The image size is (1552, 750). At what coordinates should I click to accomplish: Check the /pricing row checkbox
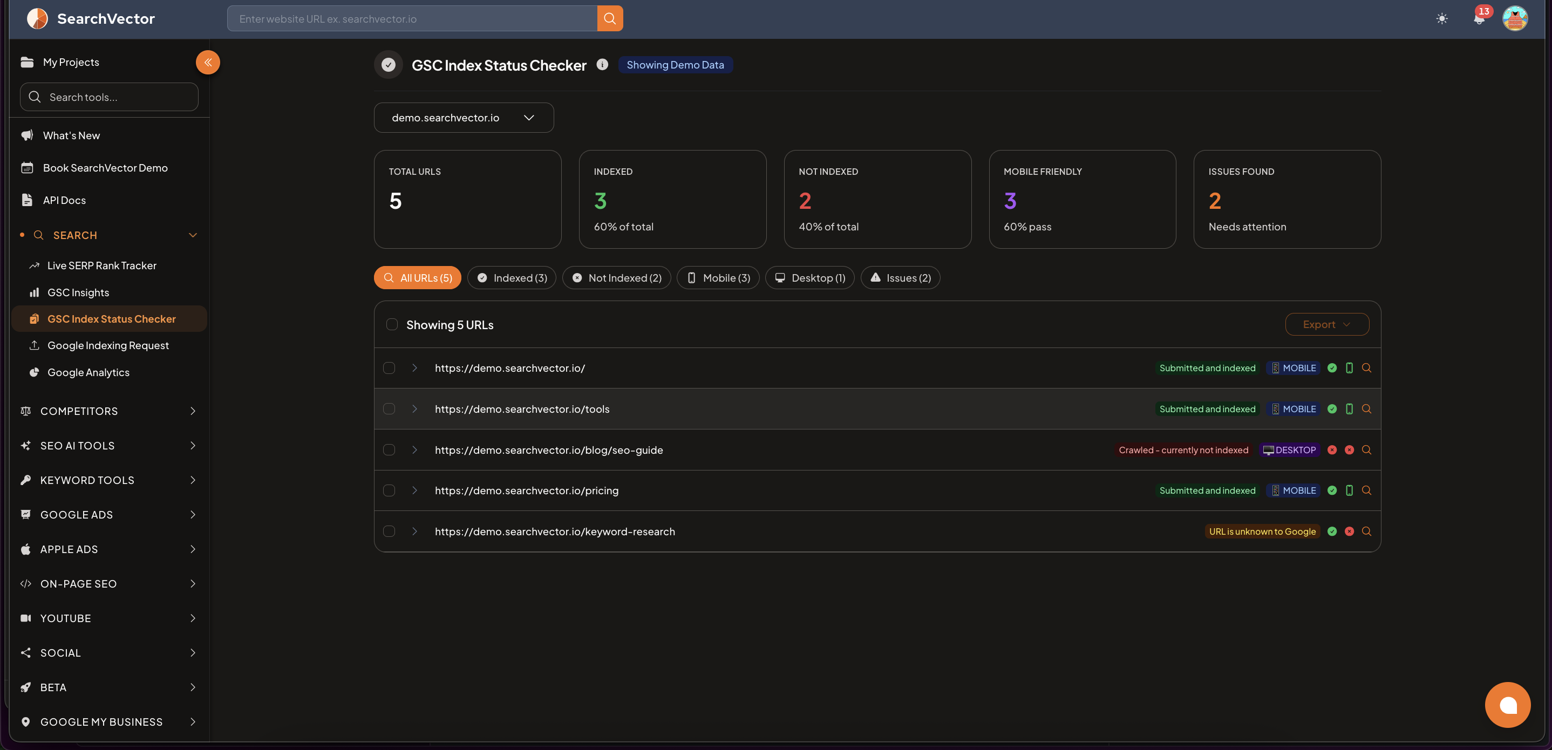[389, 490]
